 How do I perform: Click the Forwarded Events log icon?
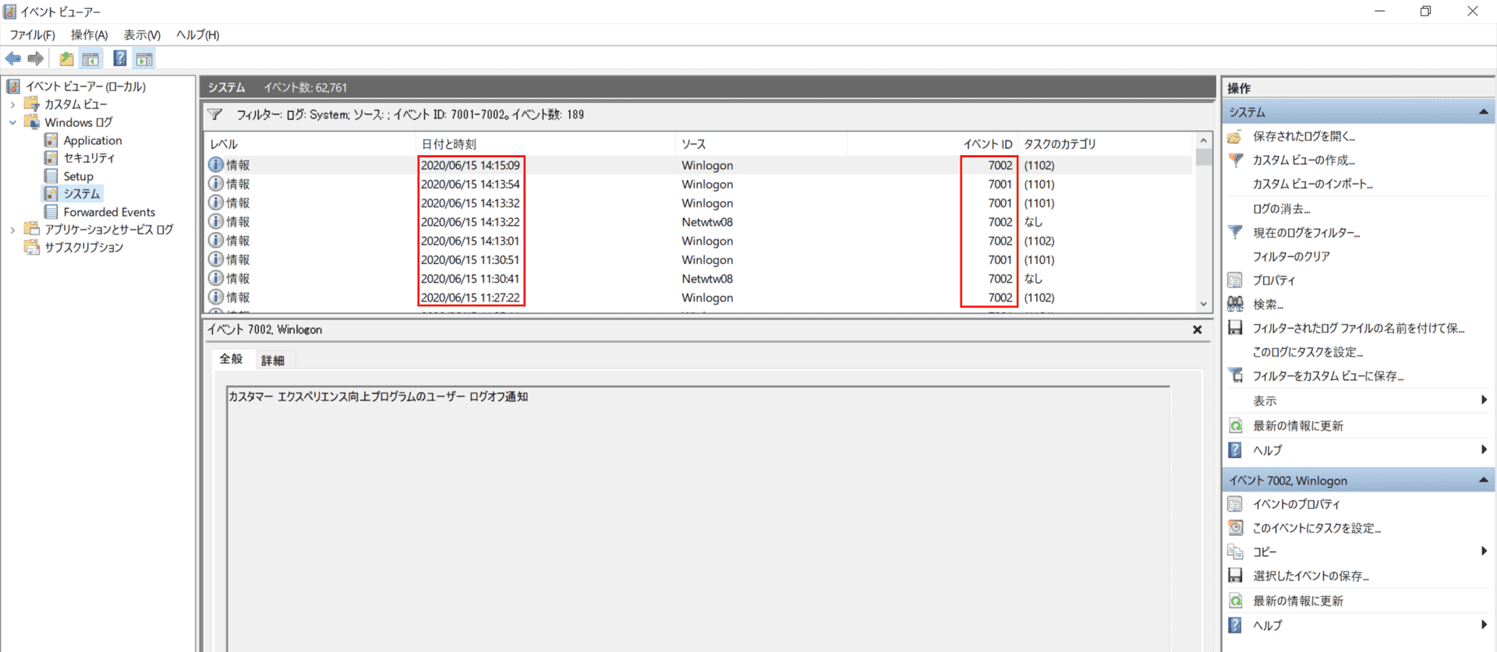coord(51,212)
